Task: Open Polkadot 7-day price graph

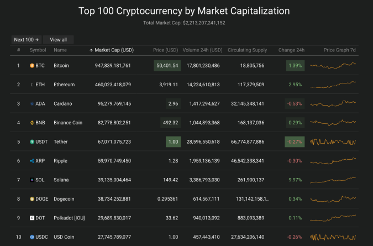Action: point(333,218)
